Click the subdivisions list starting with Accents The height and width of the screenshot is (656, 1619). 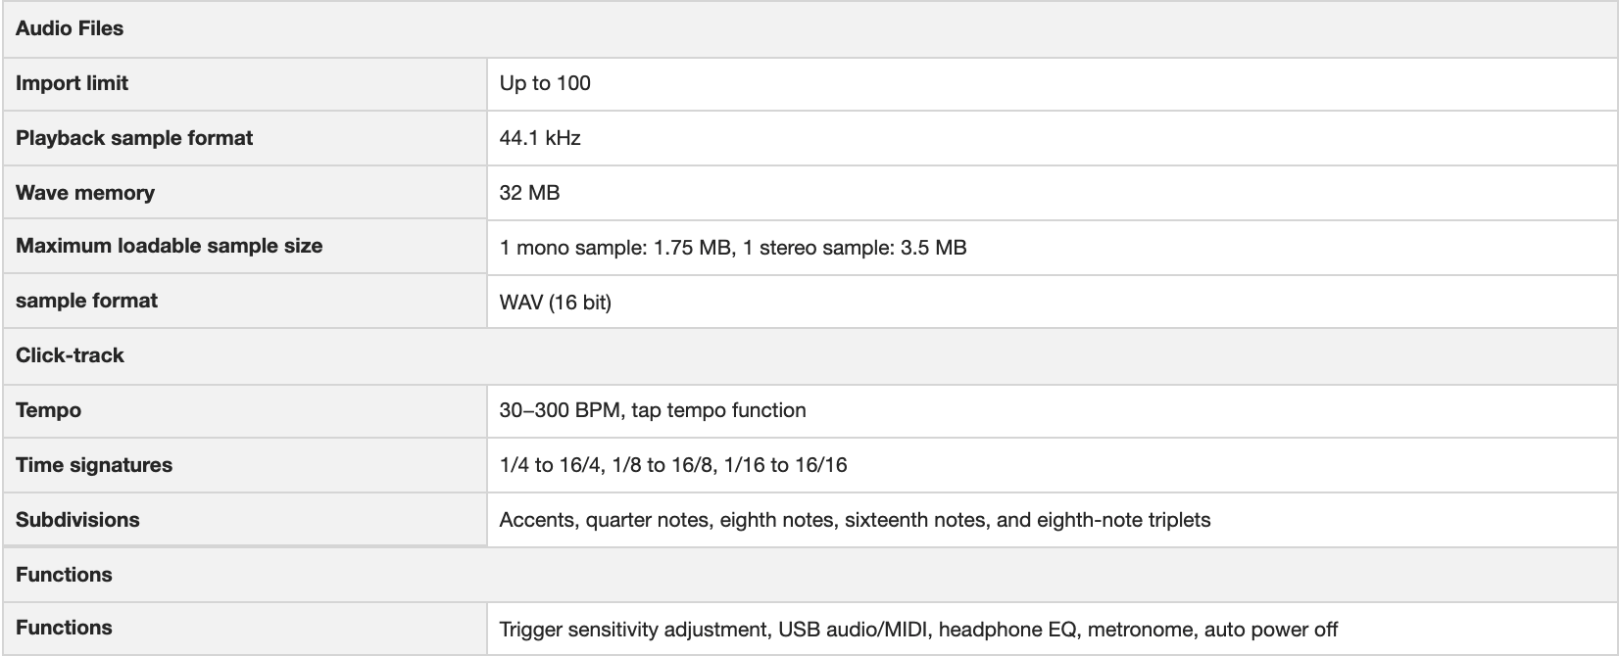tap(854, 520)
